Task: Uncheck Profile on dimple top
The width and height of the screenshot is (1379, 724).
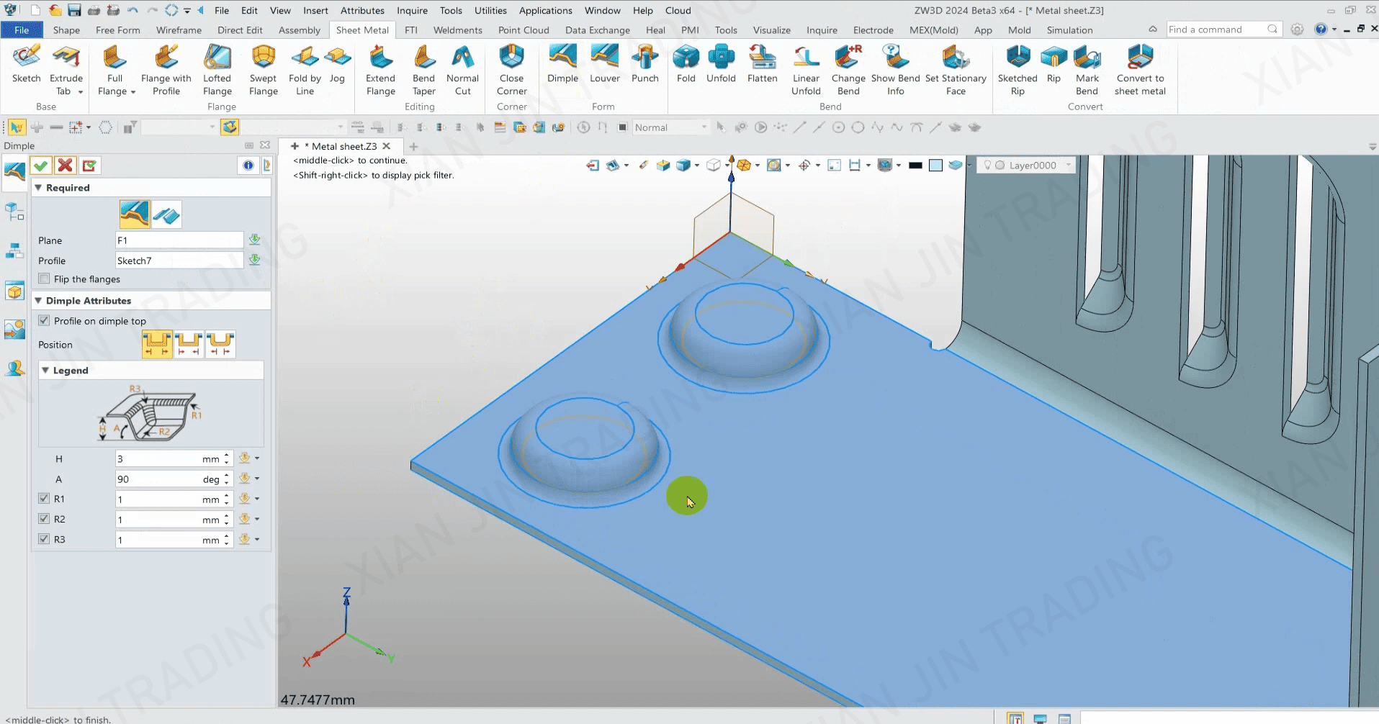Action: (45, 321)
